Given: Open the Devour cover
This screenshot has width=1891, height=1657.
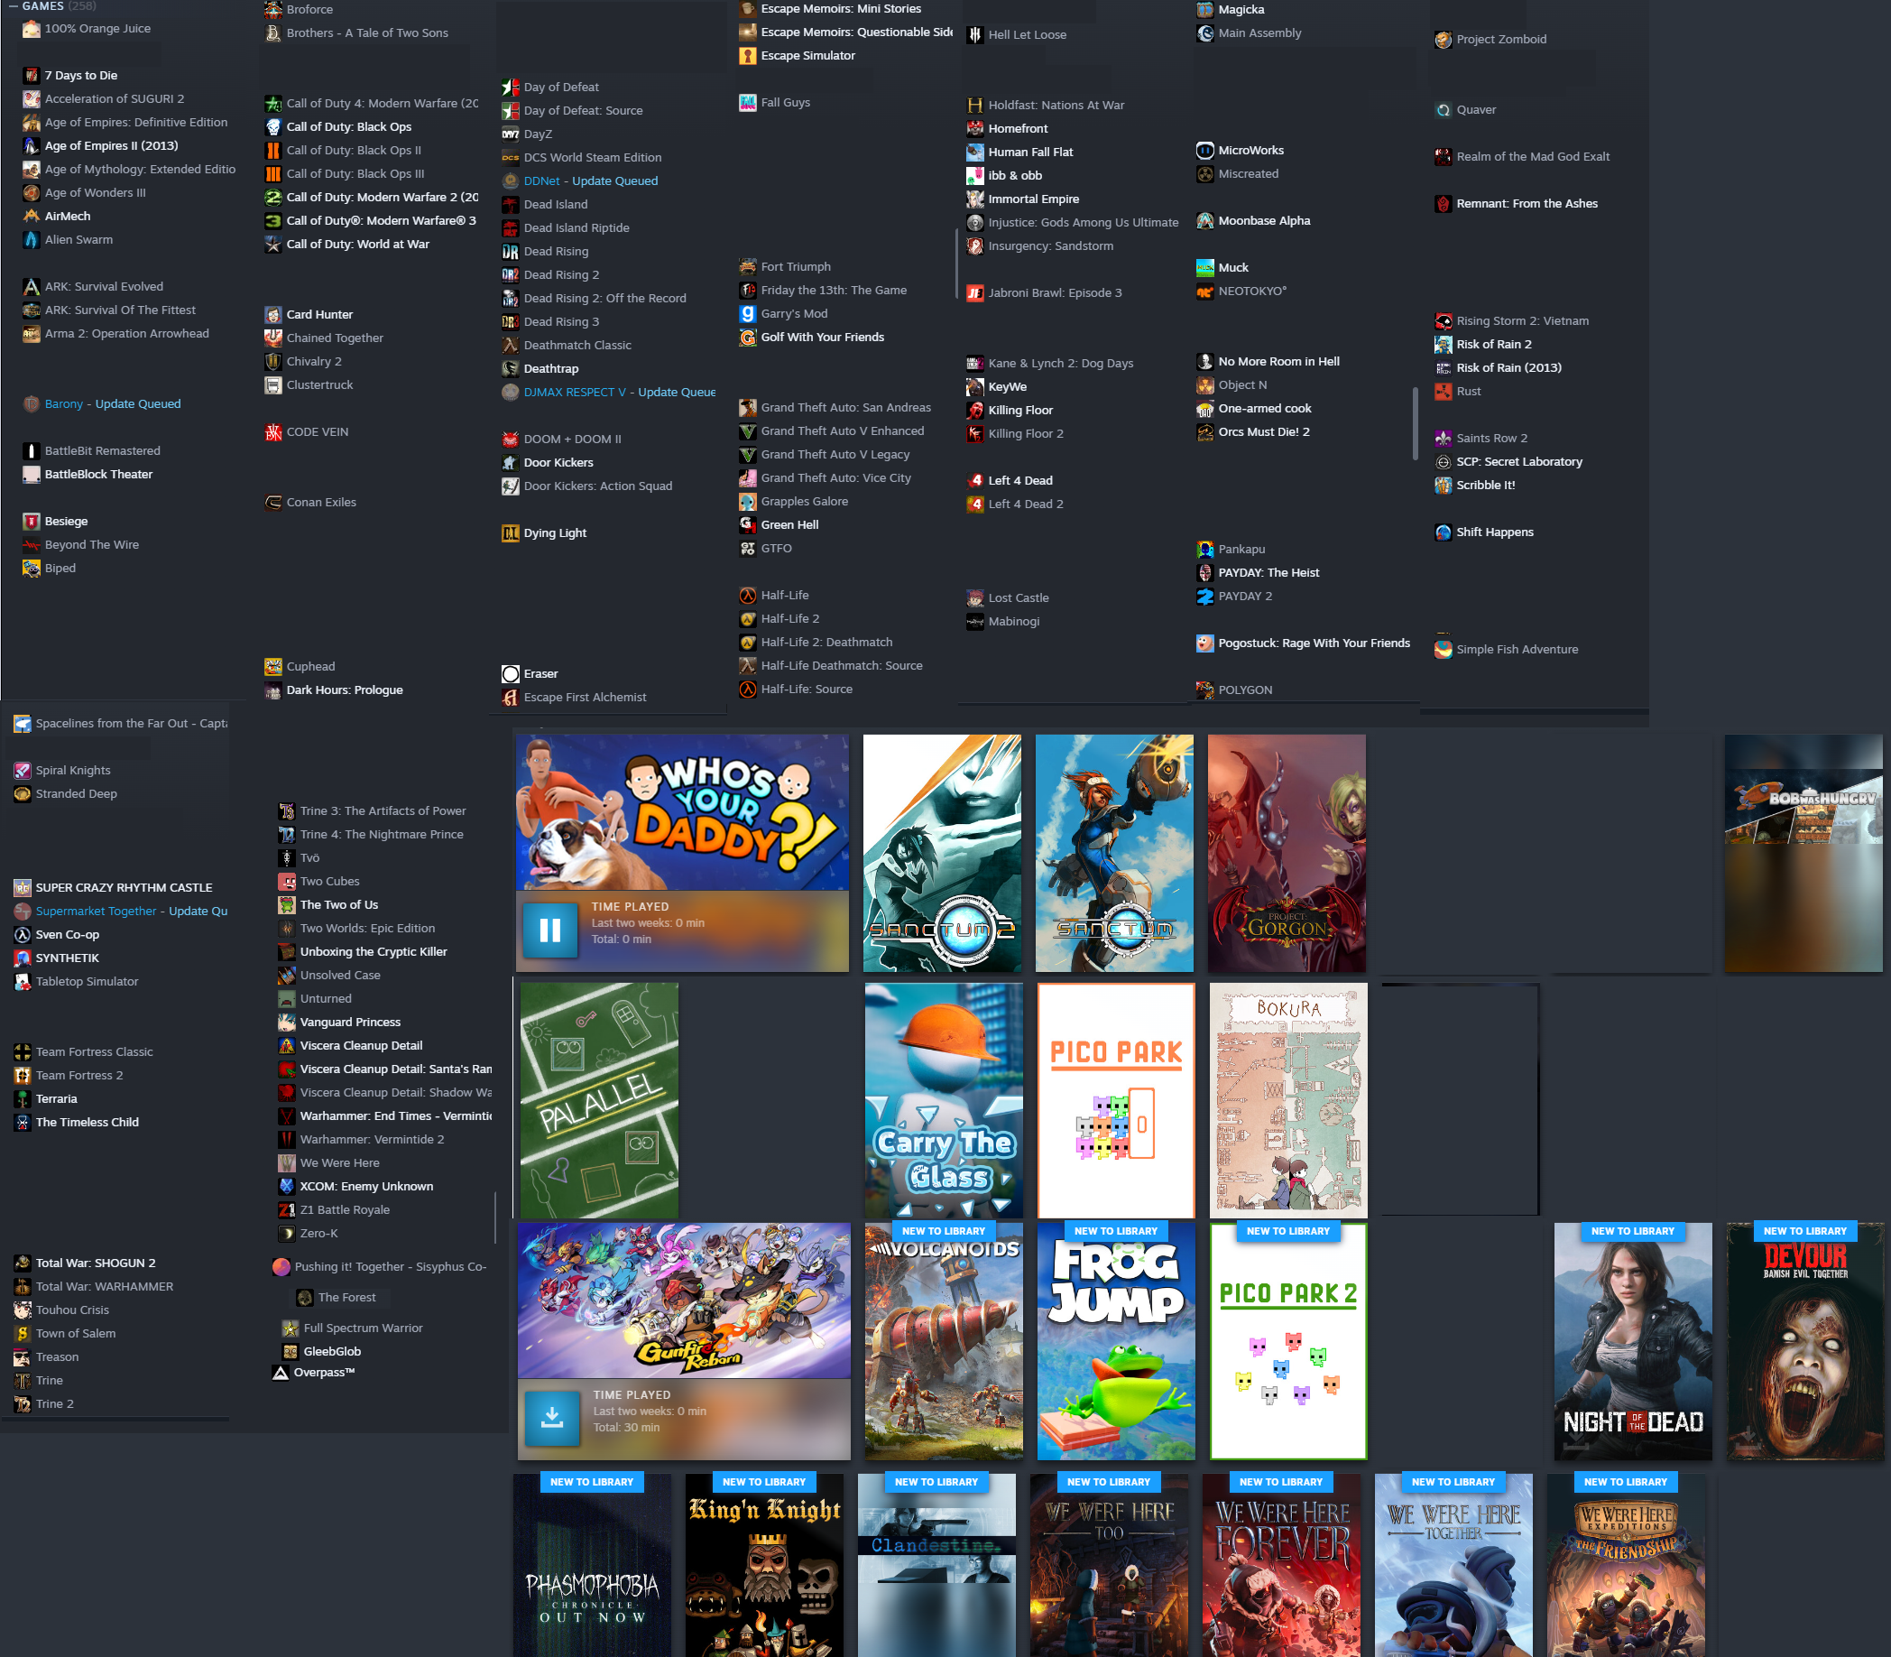Looking at the screenshot, I should coord(1805,1341).
